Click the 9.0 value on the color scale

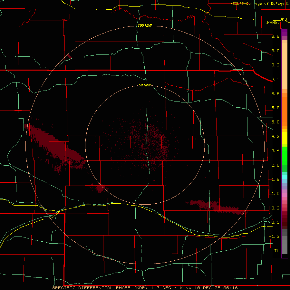[x=275, y=51]
